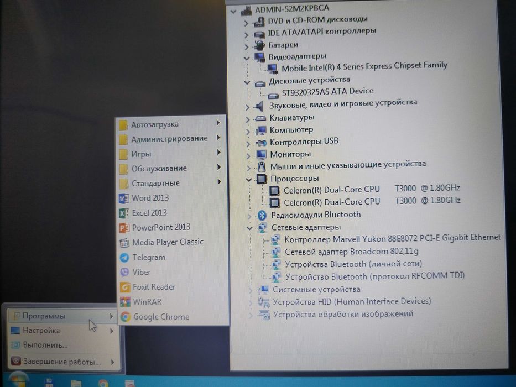Click the Автозагрузка folder icon

(123, 125)
